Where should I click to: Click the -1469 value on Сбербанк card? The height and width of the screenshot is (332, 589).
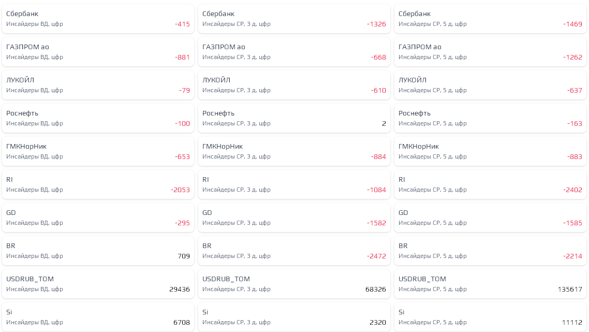572,24
